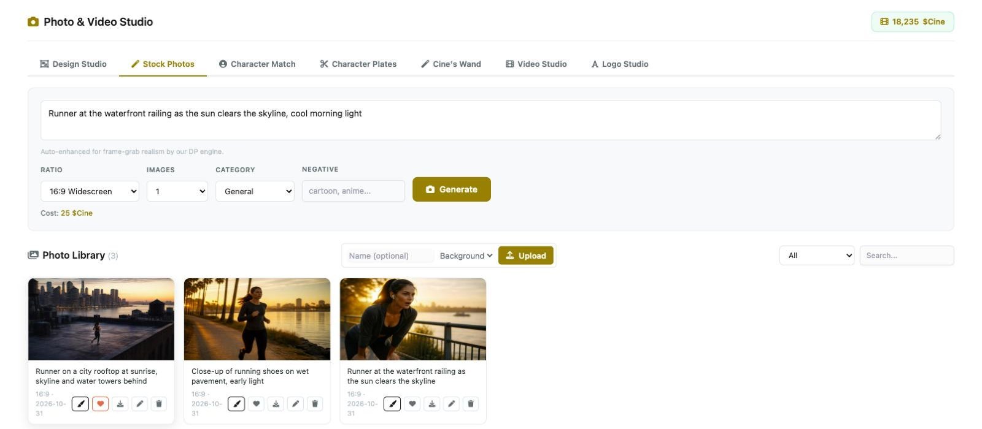Open brush tool on running shoes photo
Viewport: 982px width, 429px height.
coord(236,404)
